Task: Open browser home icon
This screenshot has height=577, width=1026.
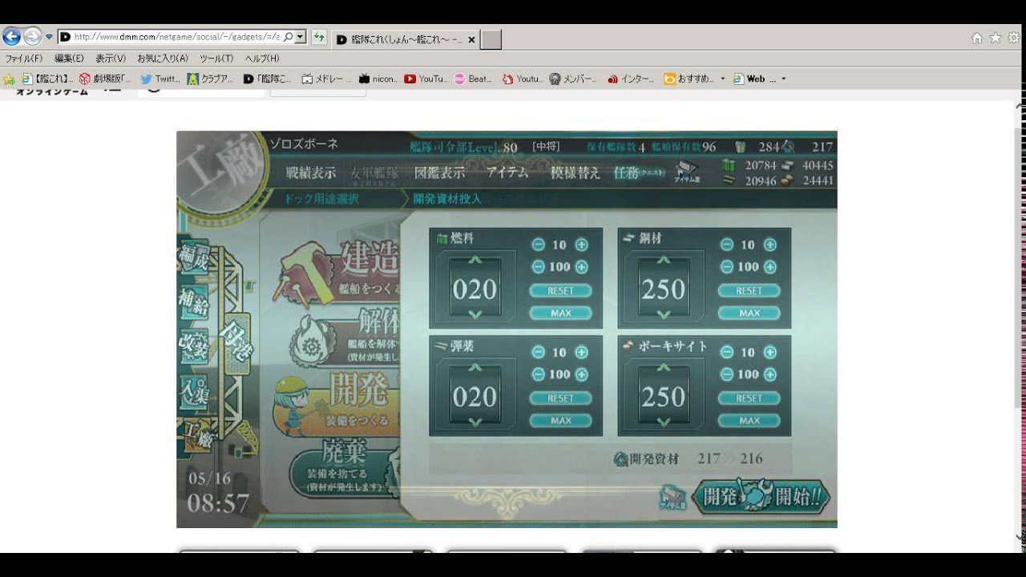Action: (x=976, y=38)
